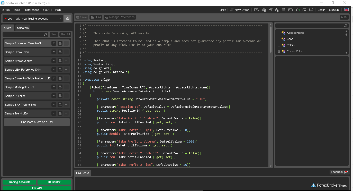
Task: Click plus icon on Sample Break Even row
Action: 66,52
